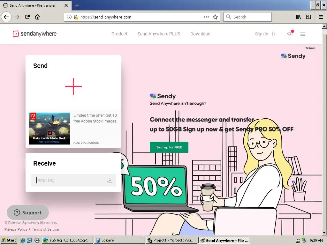Select the Send Anywhere - File transfer tab
327x245 pixels.
pos(36,5)
